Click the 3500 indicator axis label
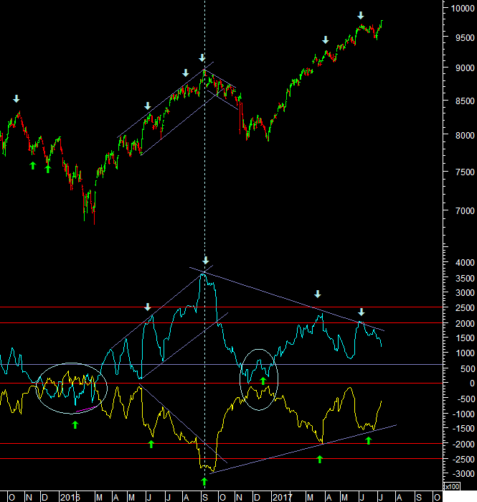477x502 pixels. [465, 278]
